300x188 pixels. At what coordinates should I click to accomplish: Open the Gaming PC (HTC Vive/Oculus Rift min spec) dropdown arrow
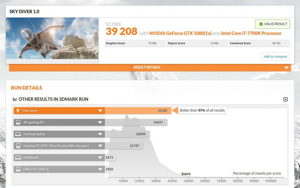[x=100, y=146]
